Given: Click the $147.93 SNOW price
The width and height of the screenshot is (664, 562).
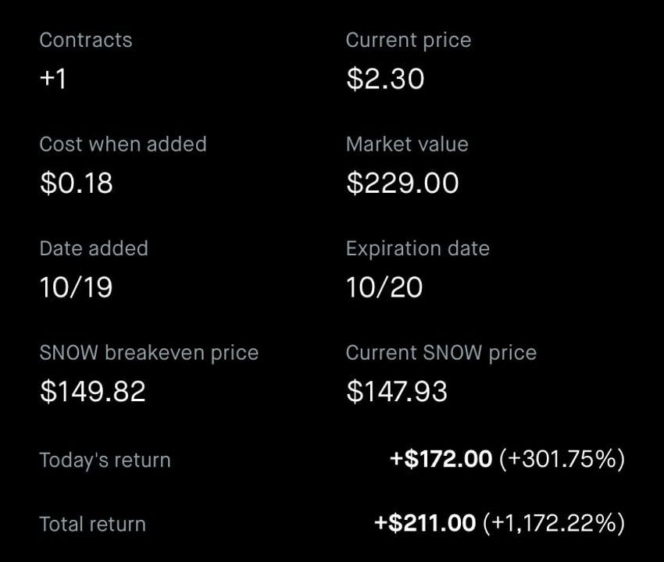Looking at the screenshot, I should point(396,391).
